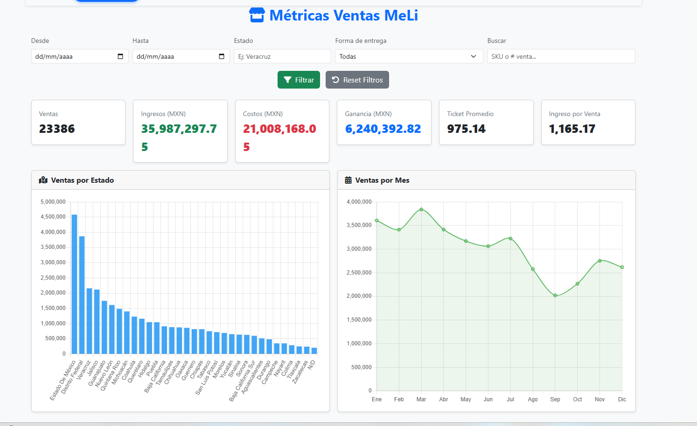697x426 pixels.
Task: Click the 5,000,000 axis label in bar chart
Action: [x=53, y=202]
